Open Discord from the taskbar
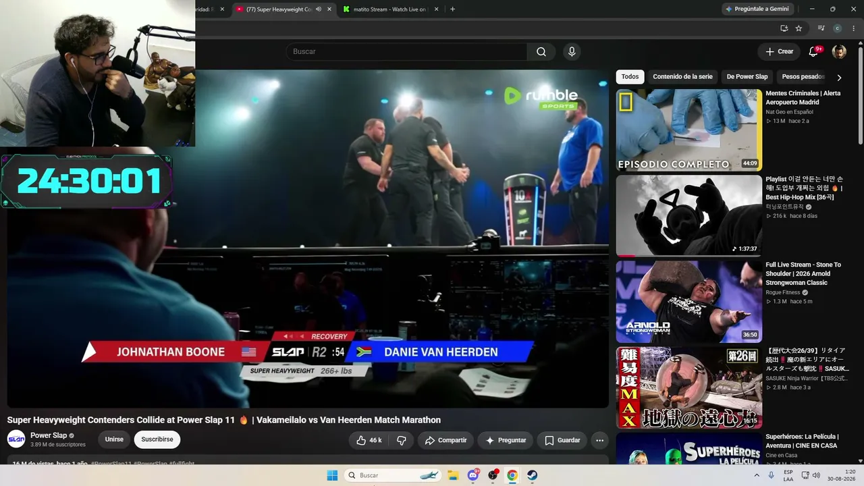864x486 pixels. pos(473,475)
